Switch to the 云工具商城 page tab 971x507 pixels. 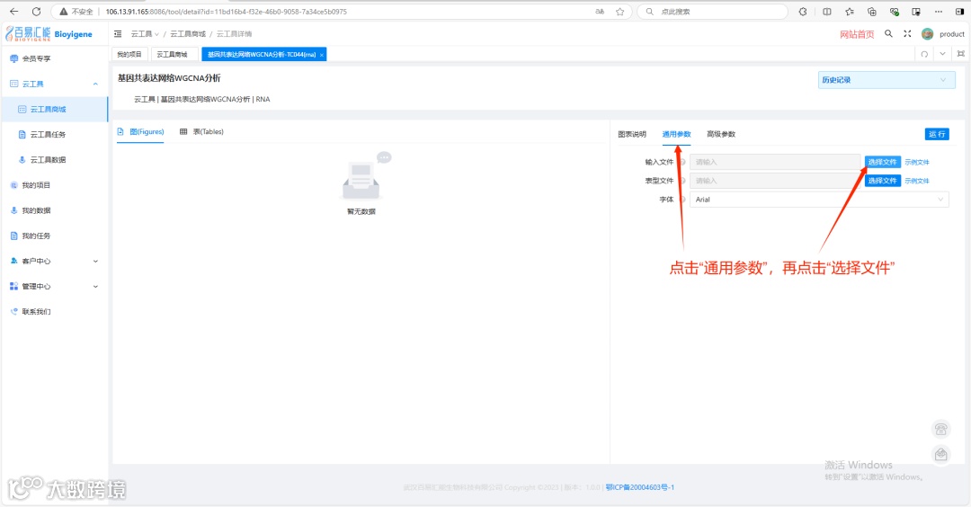(173, 55)
